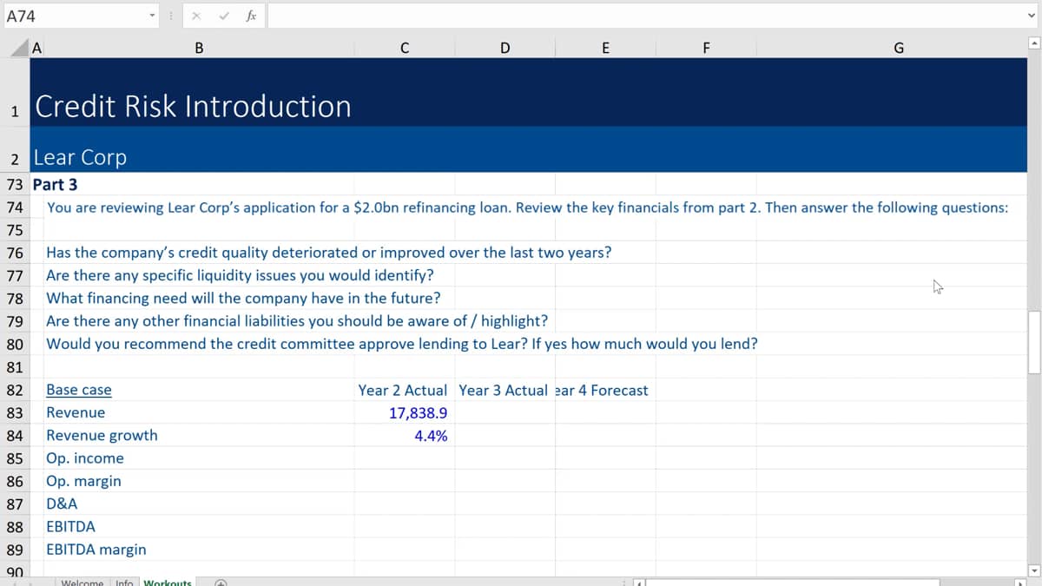Click the Op. income label
1042x586 pixels.
[x=84, y=458]
